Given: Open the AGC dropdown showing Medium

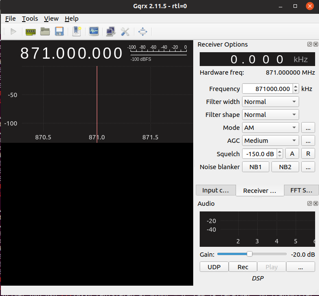Looking at the screenshot, I should point(271,141).
